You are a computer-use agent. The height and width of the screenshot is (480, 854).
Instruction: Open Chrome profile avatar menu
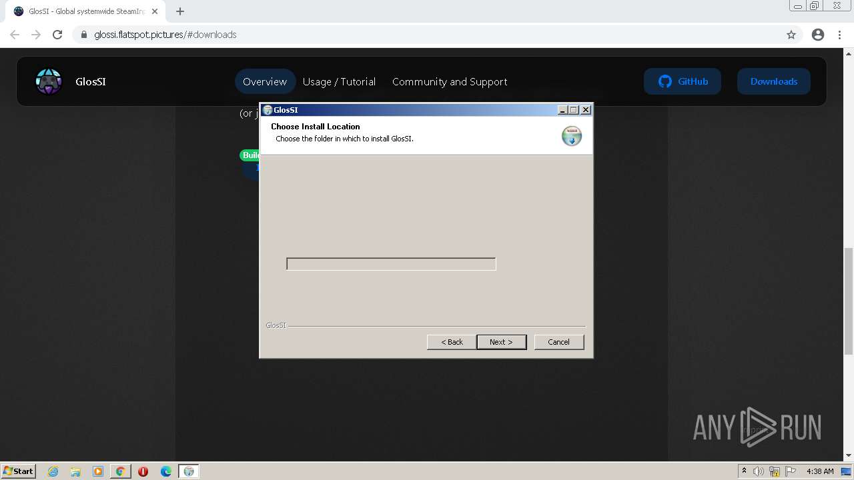click(x=818, y=35)
